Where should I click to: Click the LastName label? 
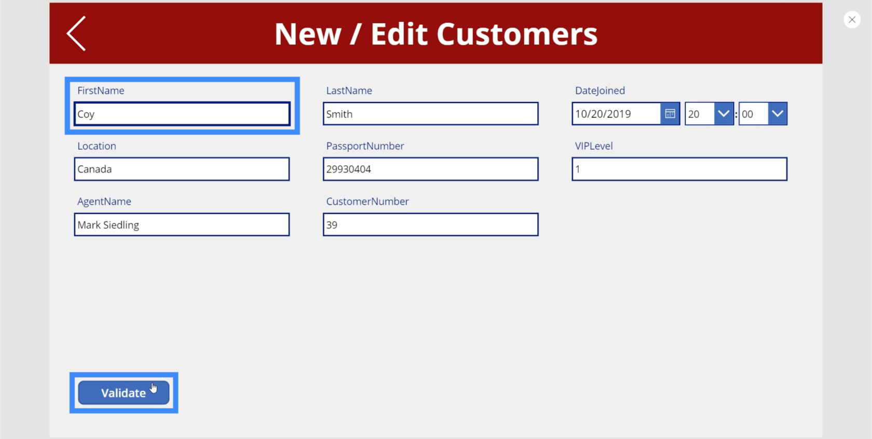point(349,91)
